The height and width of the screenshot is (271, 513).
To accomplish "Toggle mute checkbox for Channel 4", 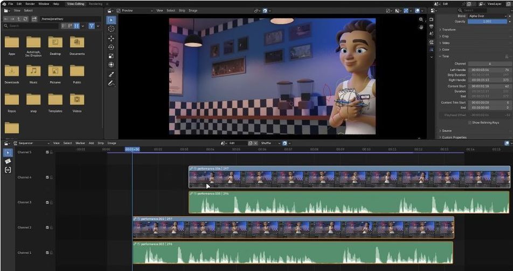I will click(x=47, y=177).
